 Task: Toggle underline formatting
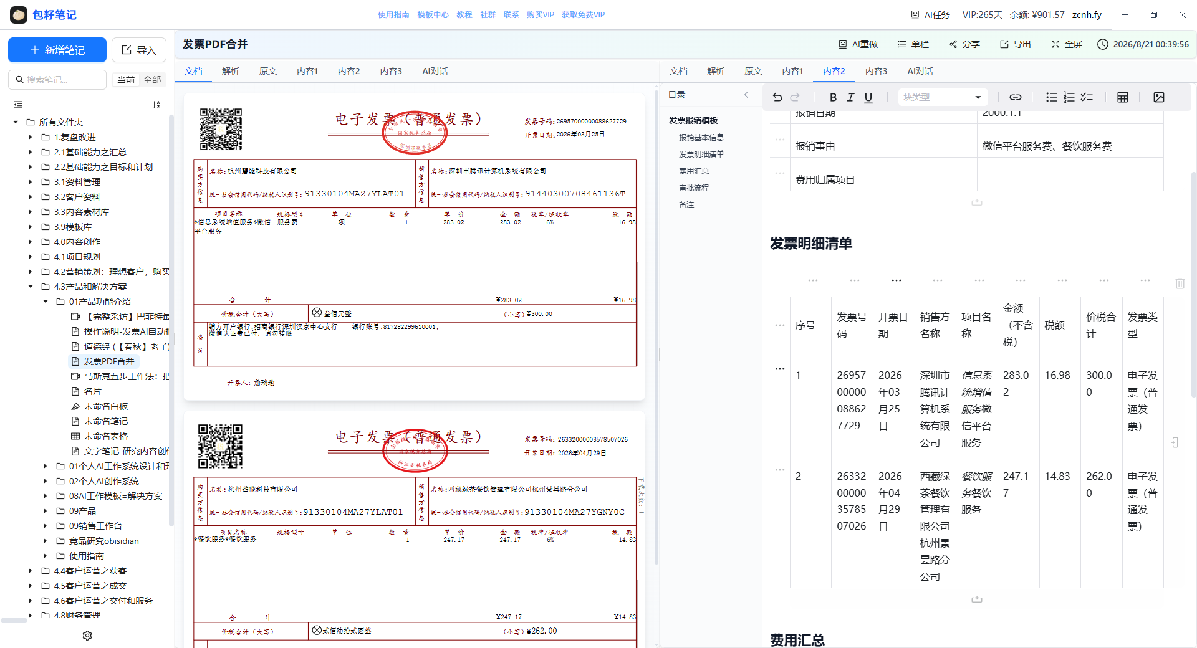(x=868, y=97)
